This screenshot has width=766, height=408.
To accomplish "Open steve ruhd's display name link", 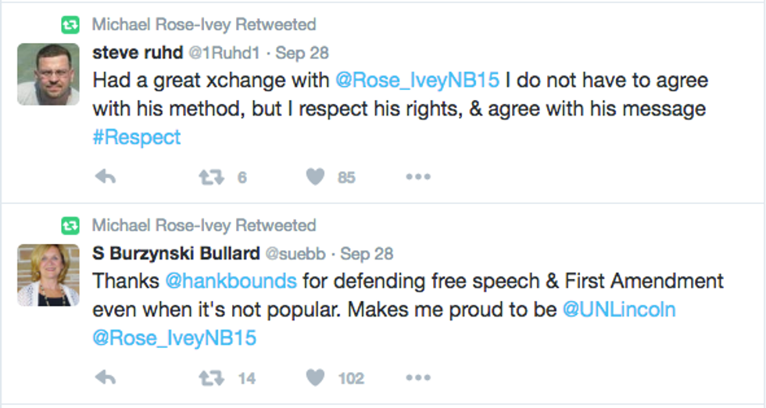I will click(x=138, y=53).
